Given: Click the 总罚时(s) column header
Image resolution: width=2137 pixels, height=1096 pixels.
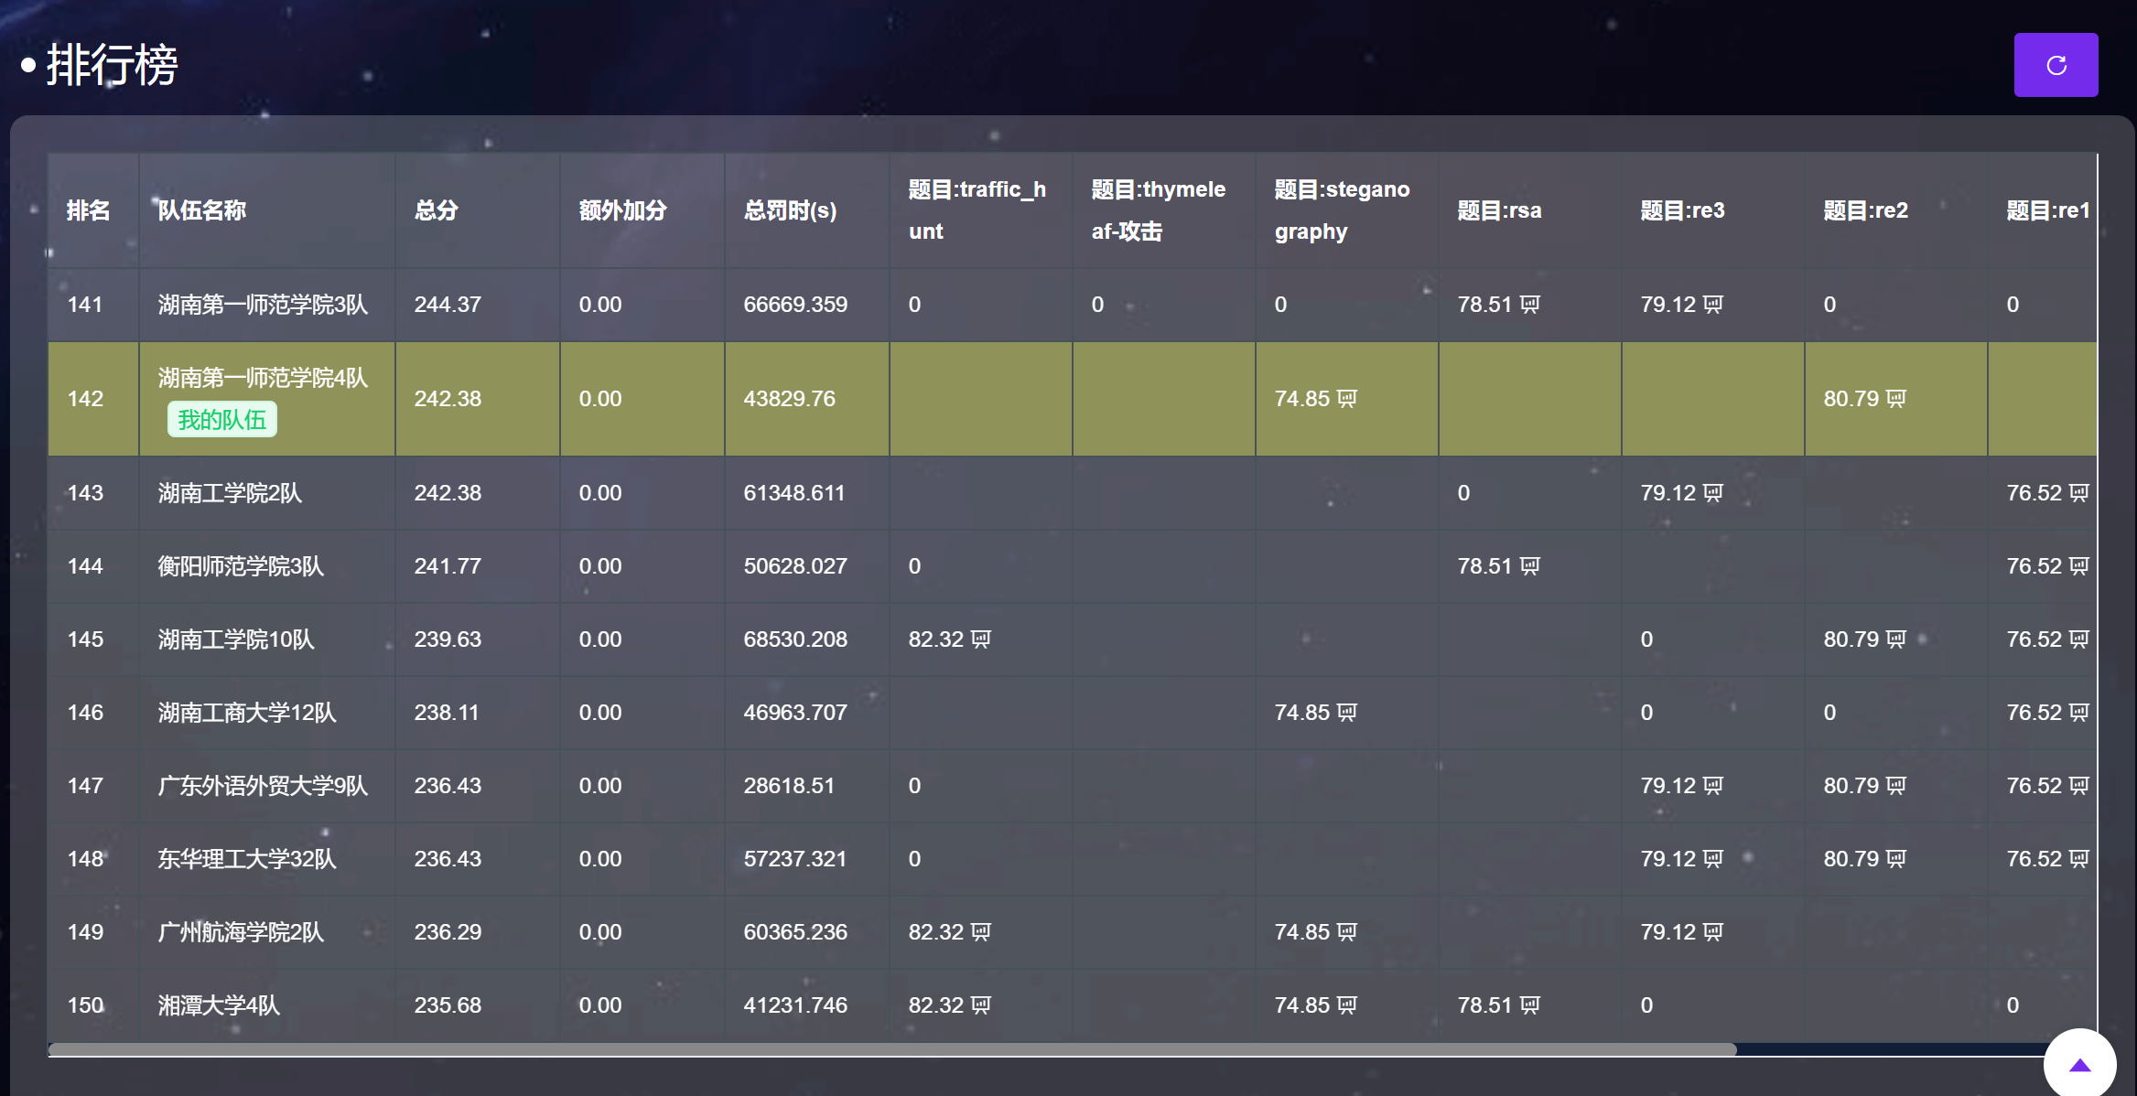Looking at the screenshot, I should (x=790, y=210).
